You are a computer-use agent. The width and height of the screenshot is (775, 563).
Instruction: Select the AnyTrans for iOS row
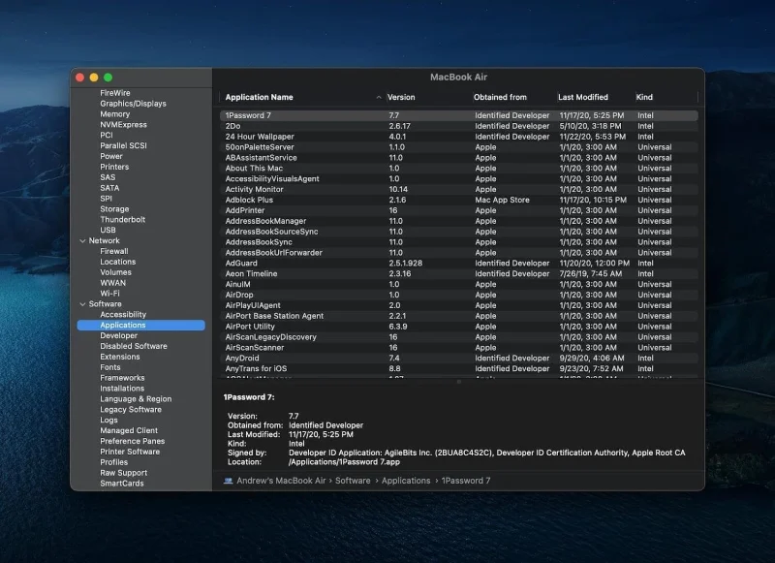(x=458, y=369)
